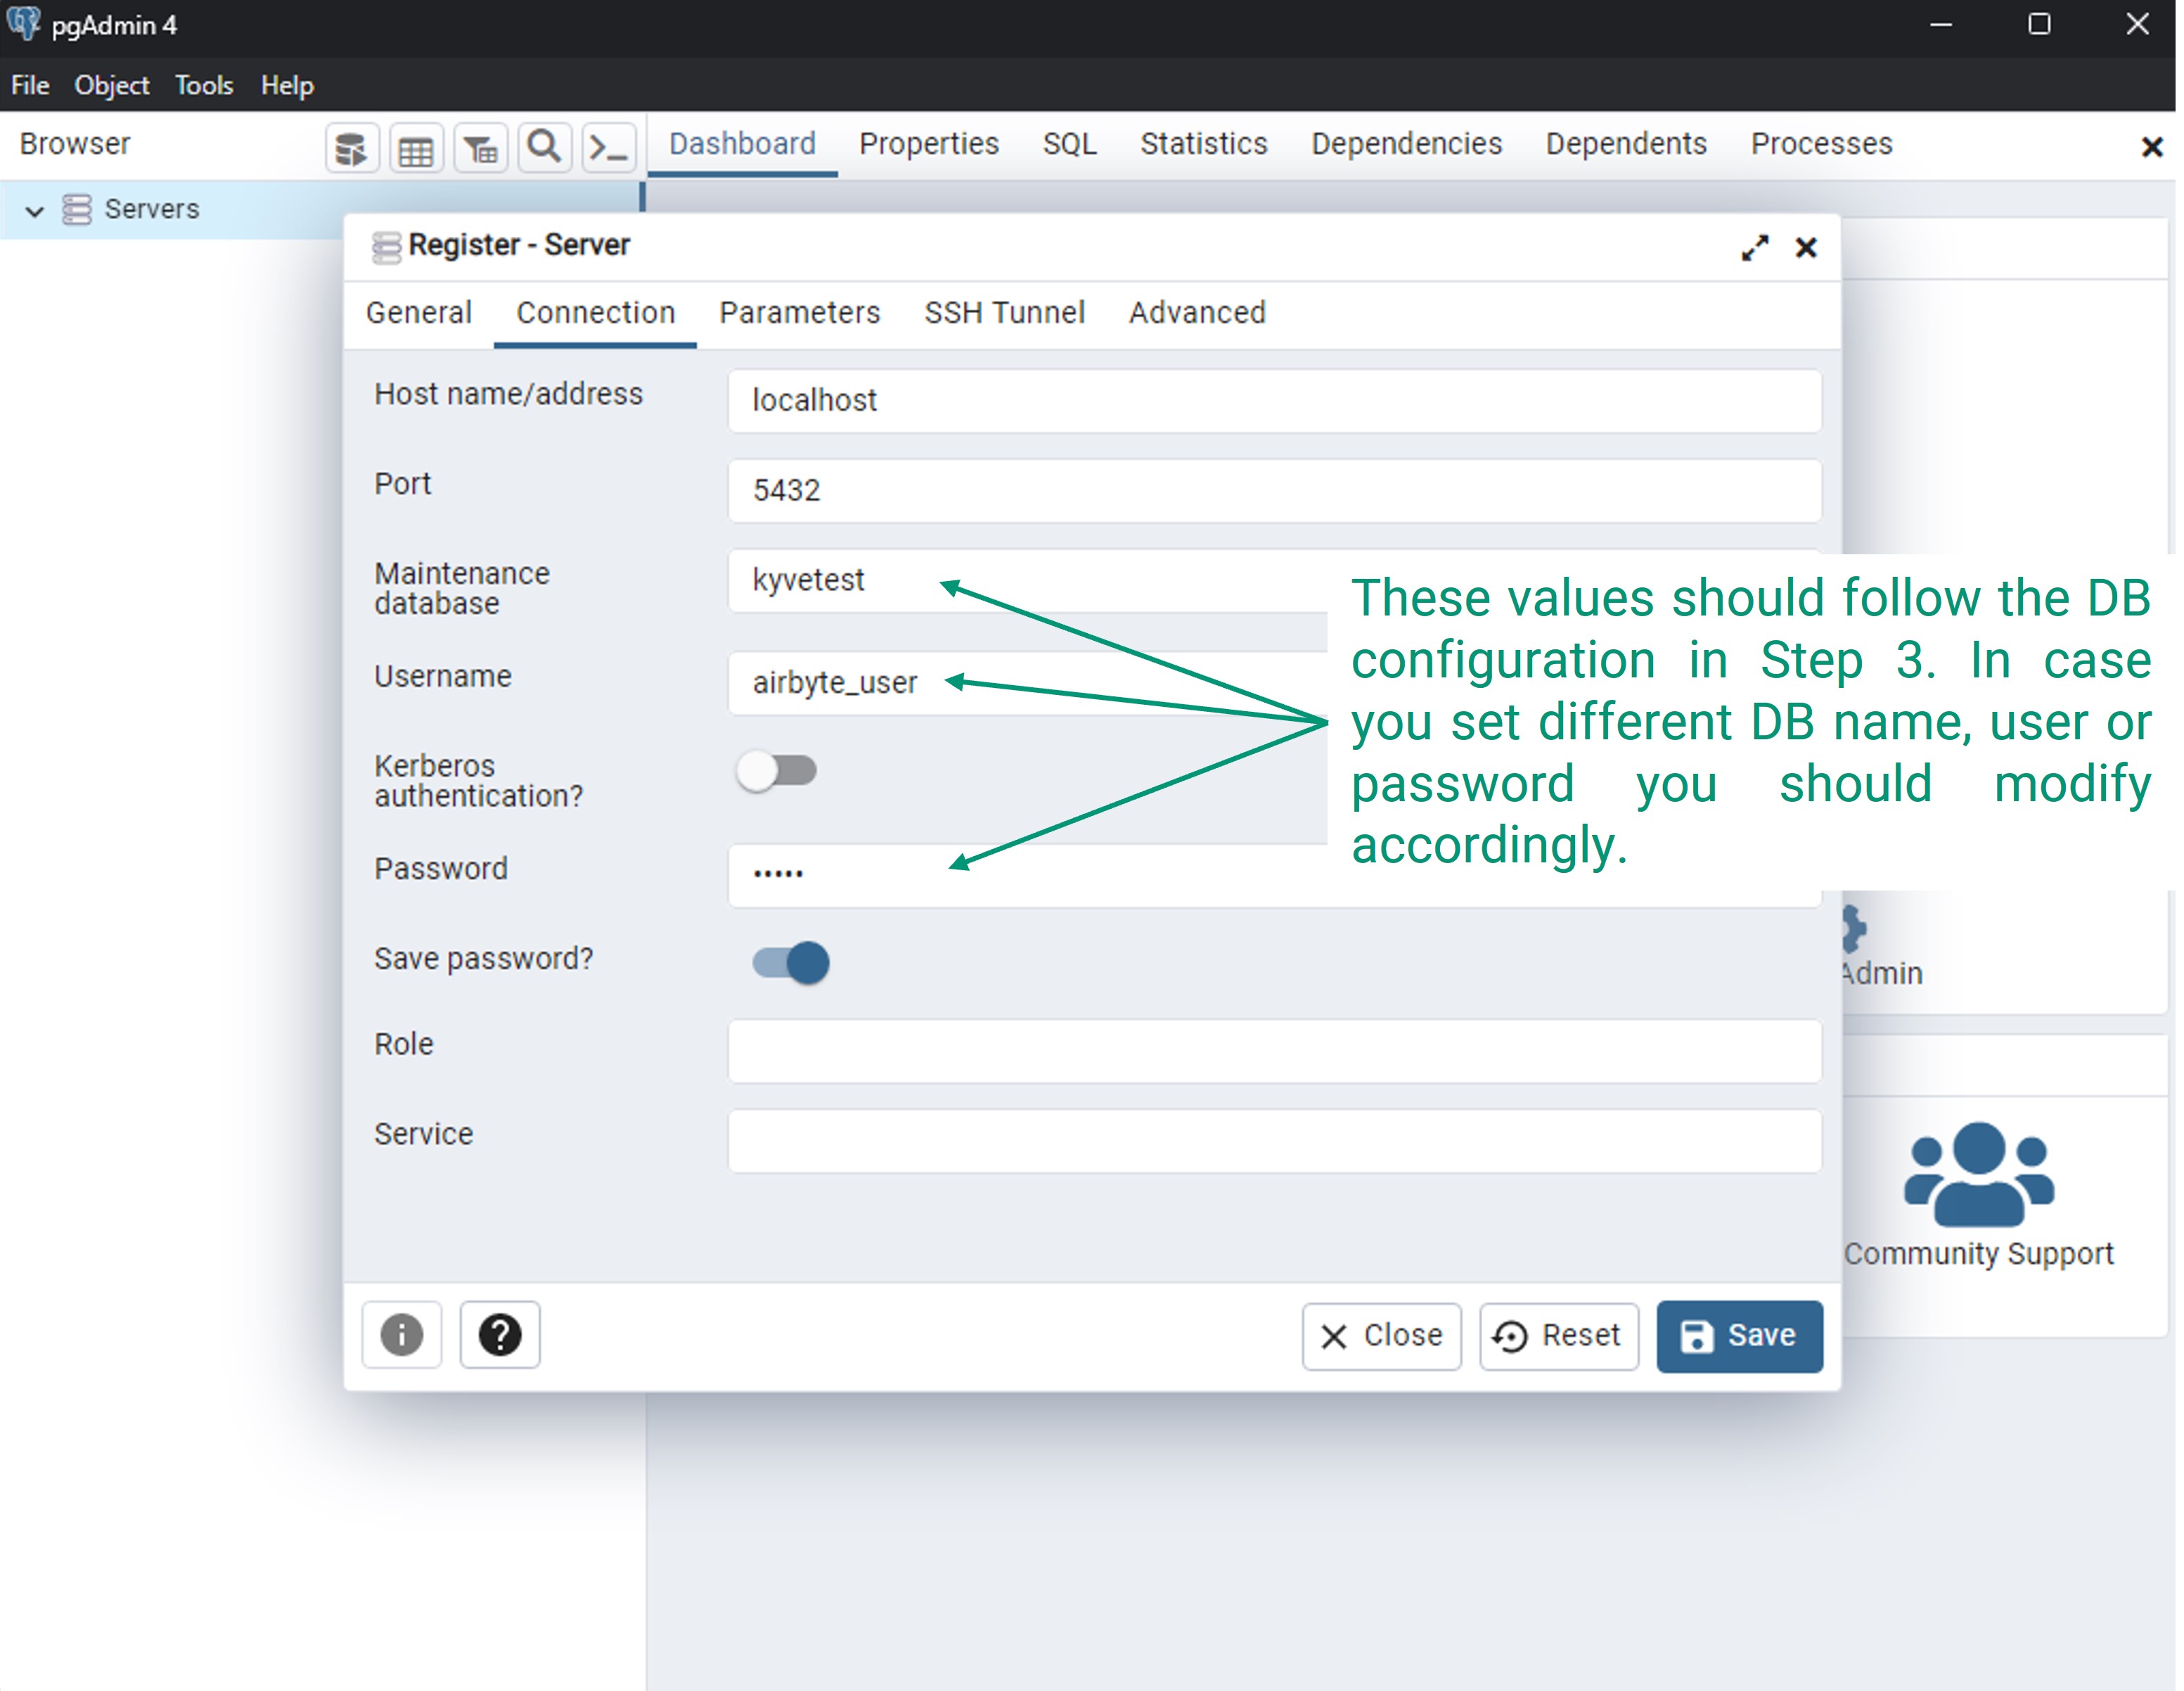The width and height of the screenshot is (2184, 1691).
Task: Select the Dashboard panel tab
Action: coord(742,144)
